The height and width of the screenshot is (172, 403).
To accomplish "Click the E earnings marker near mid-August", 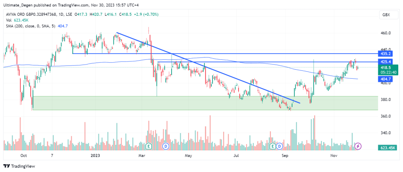I will [273, 146].
